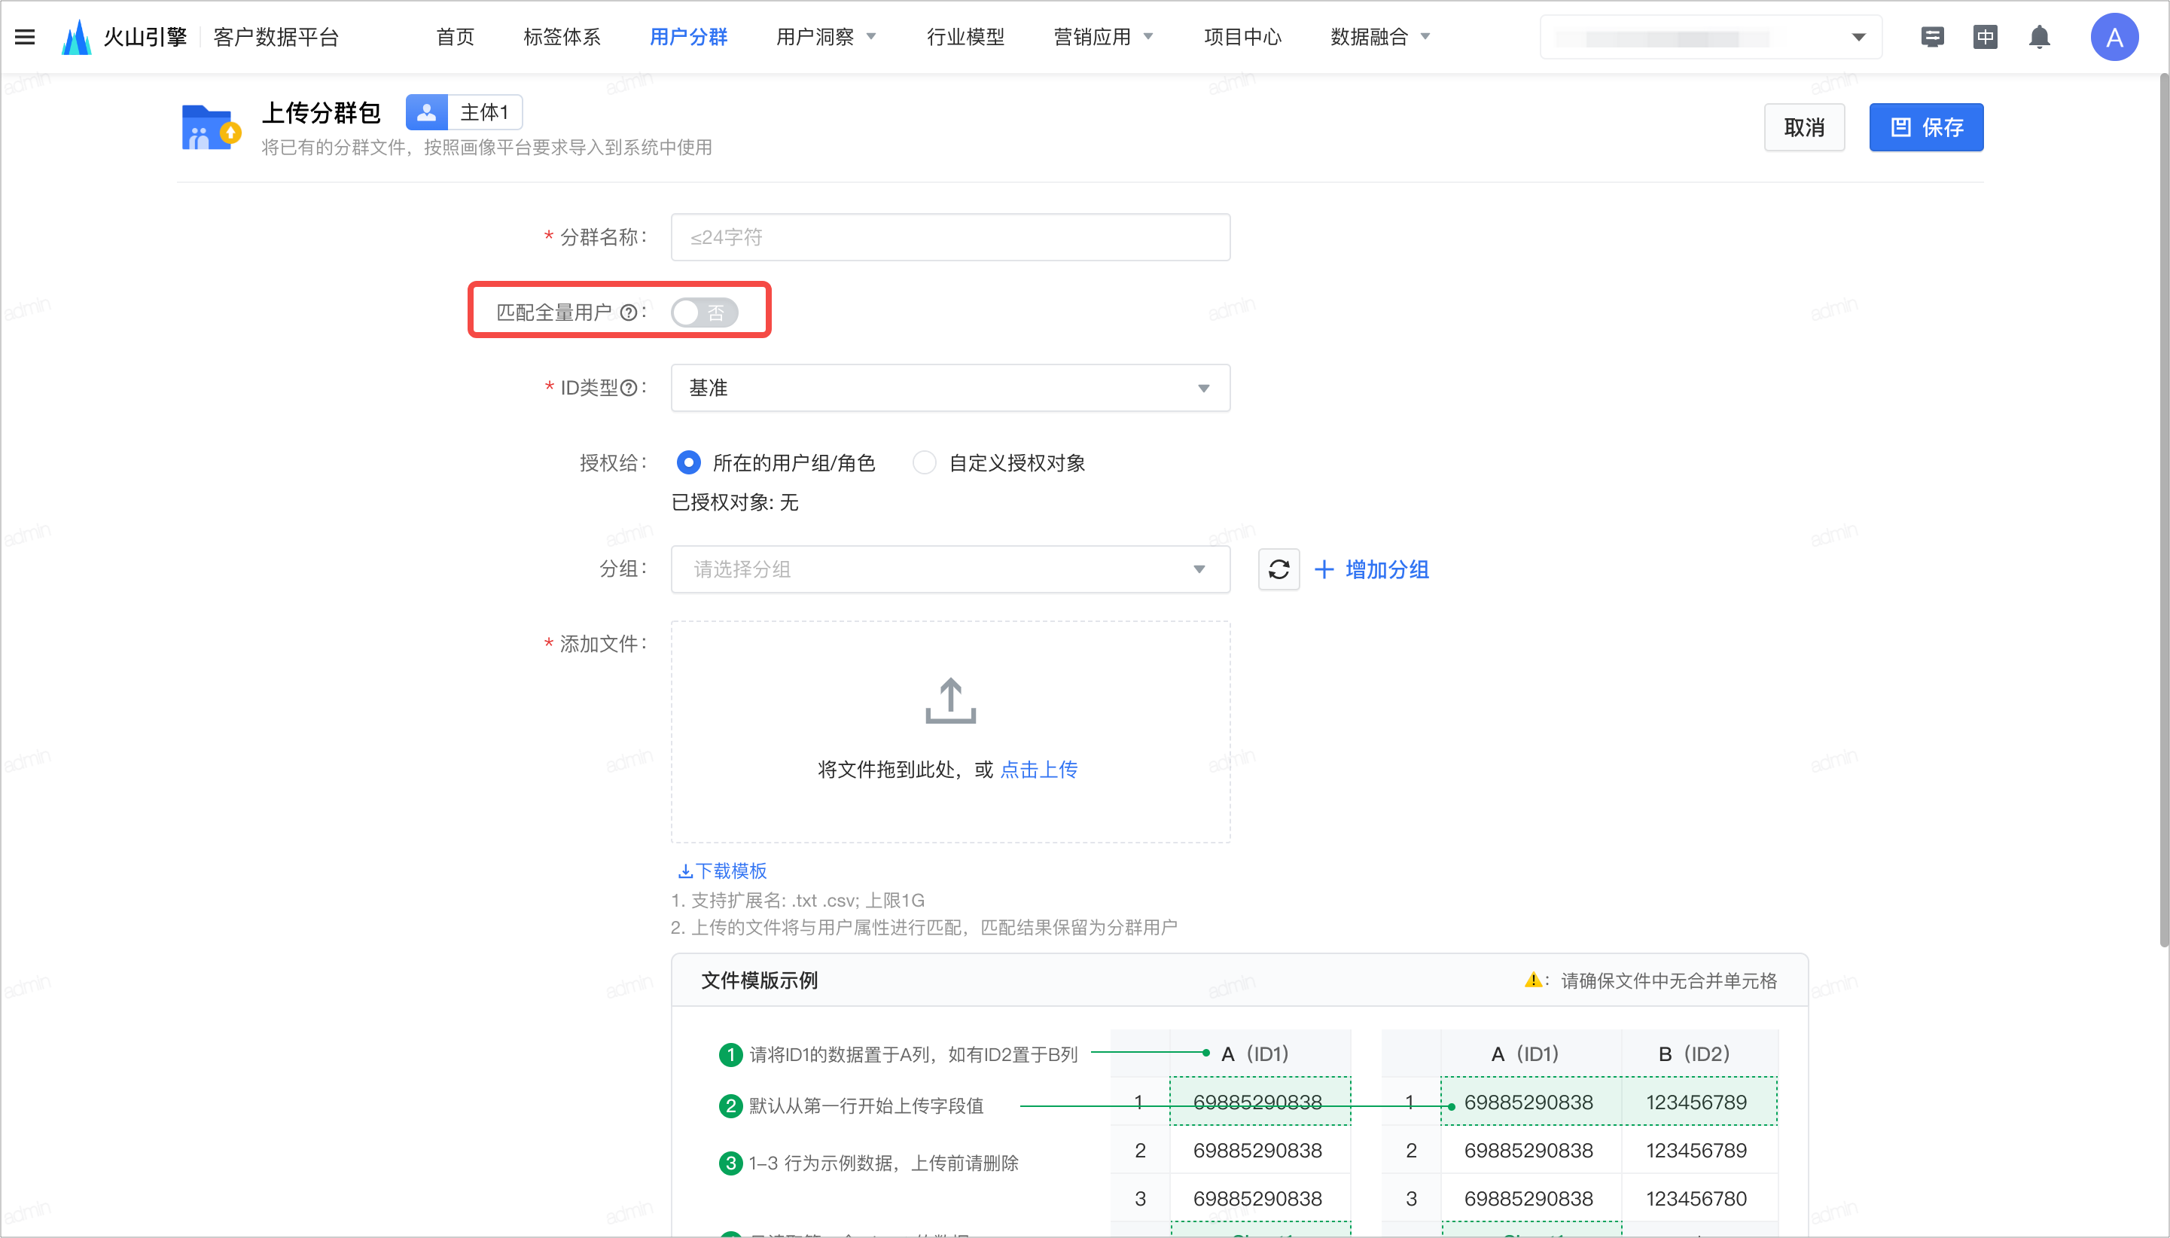Click the subject person icon for 主体1

427,112
